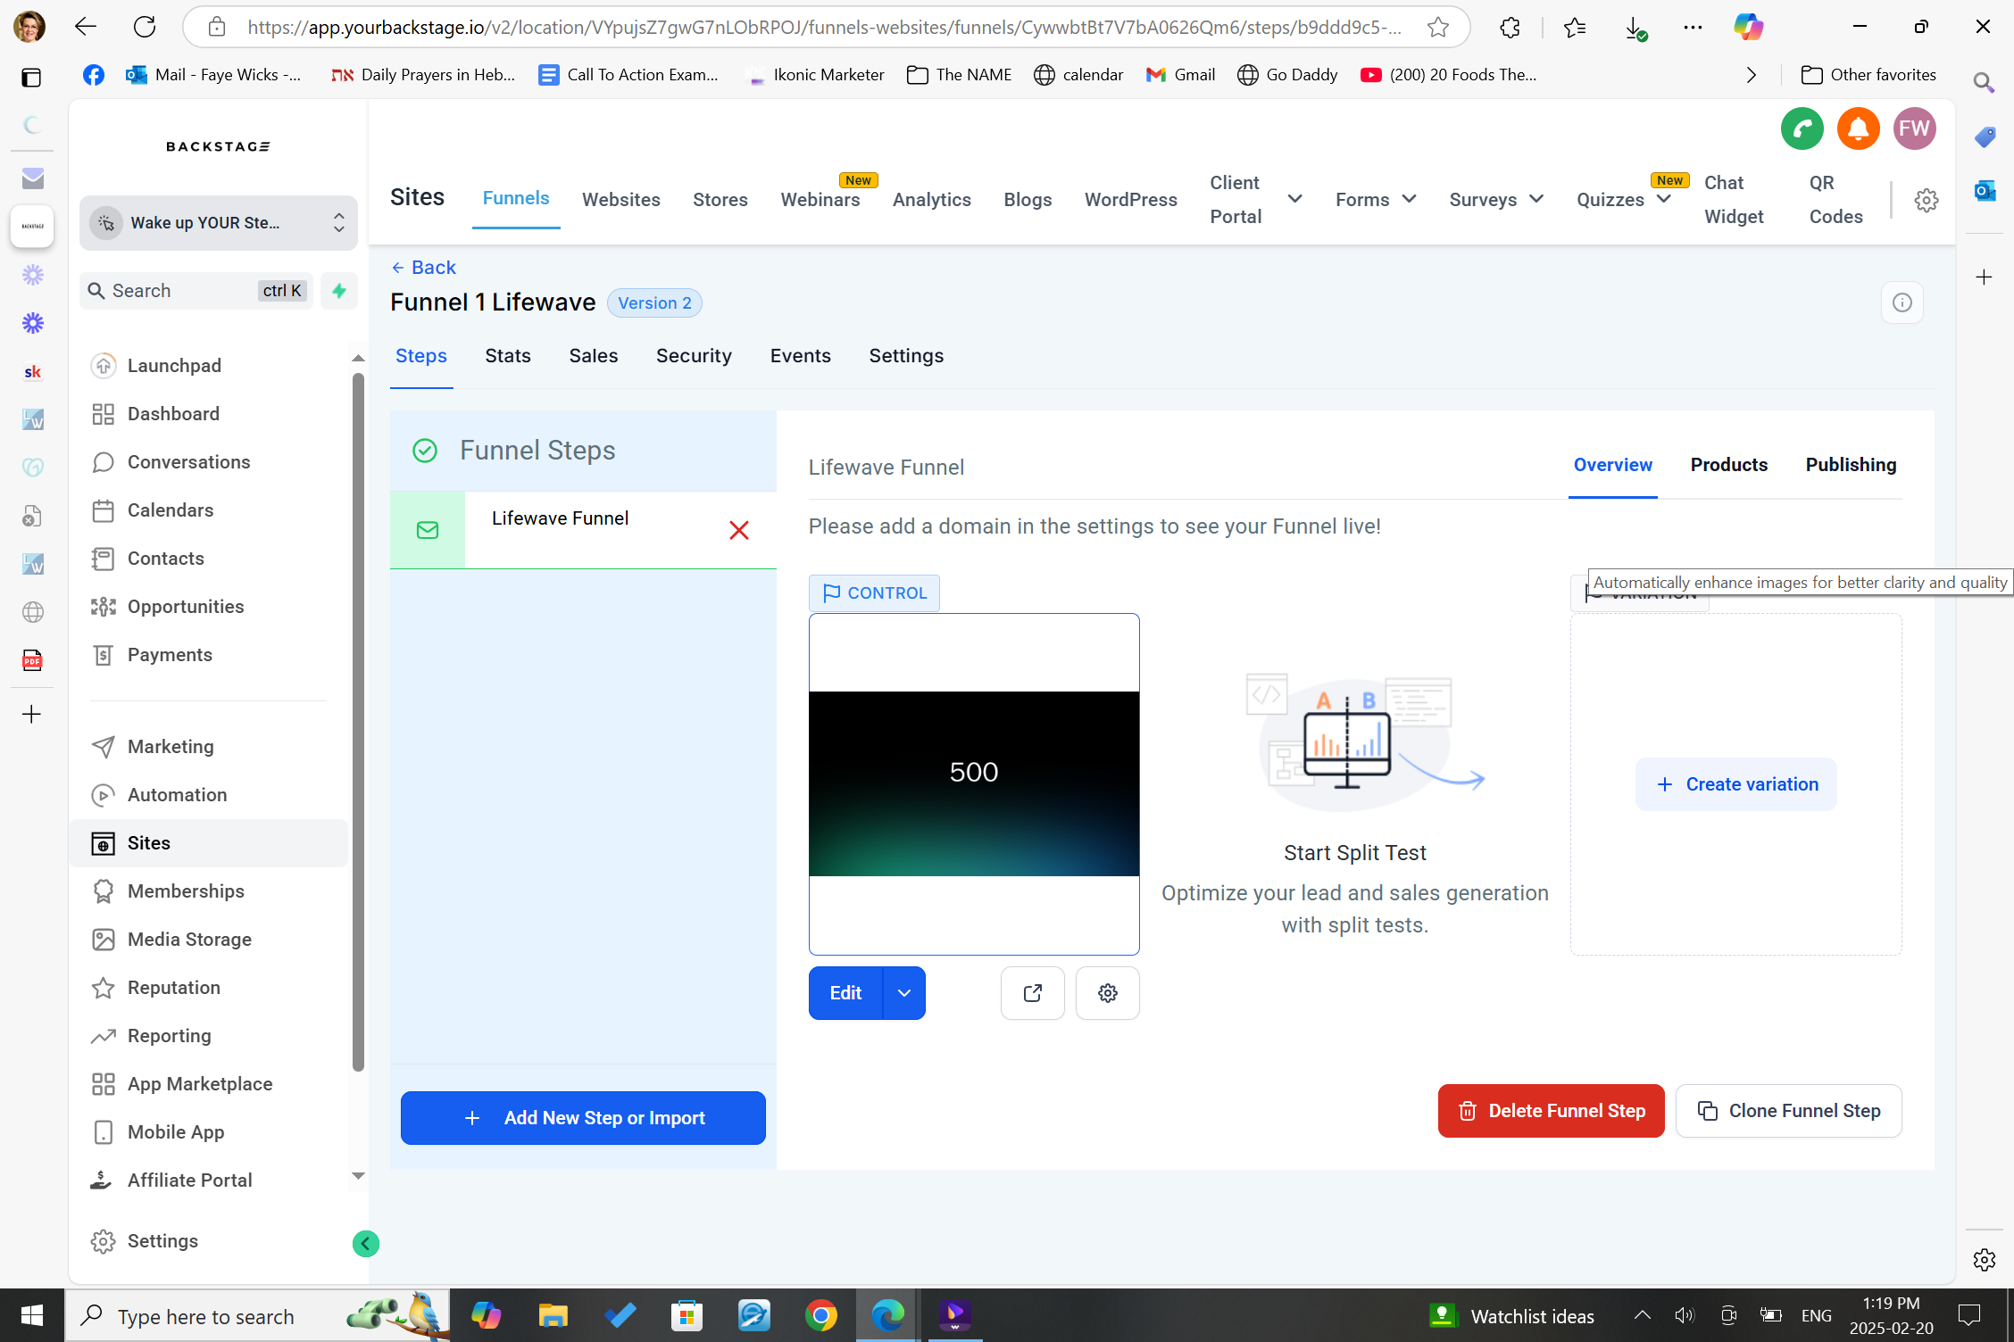
Task: Expand the Client Portal dropdown
Action: [1294, 199]
